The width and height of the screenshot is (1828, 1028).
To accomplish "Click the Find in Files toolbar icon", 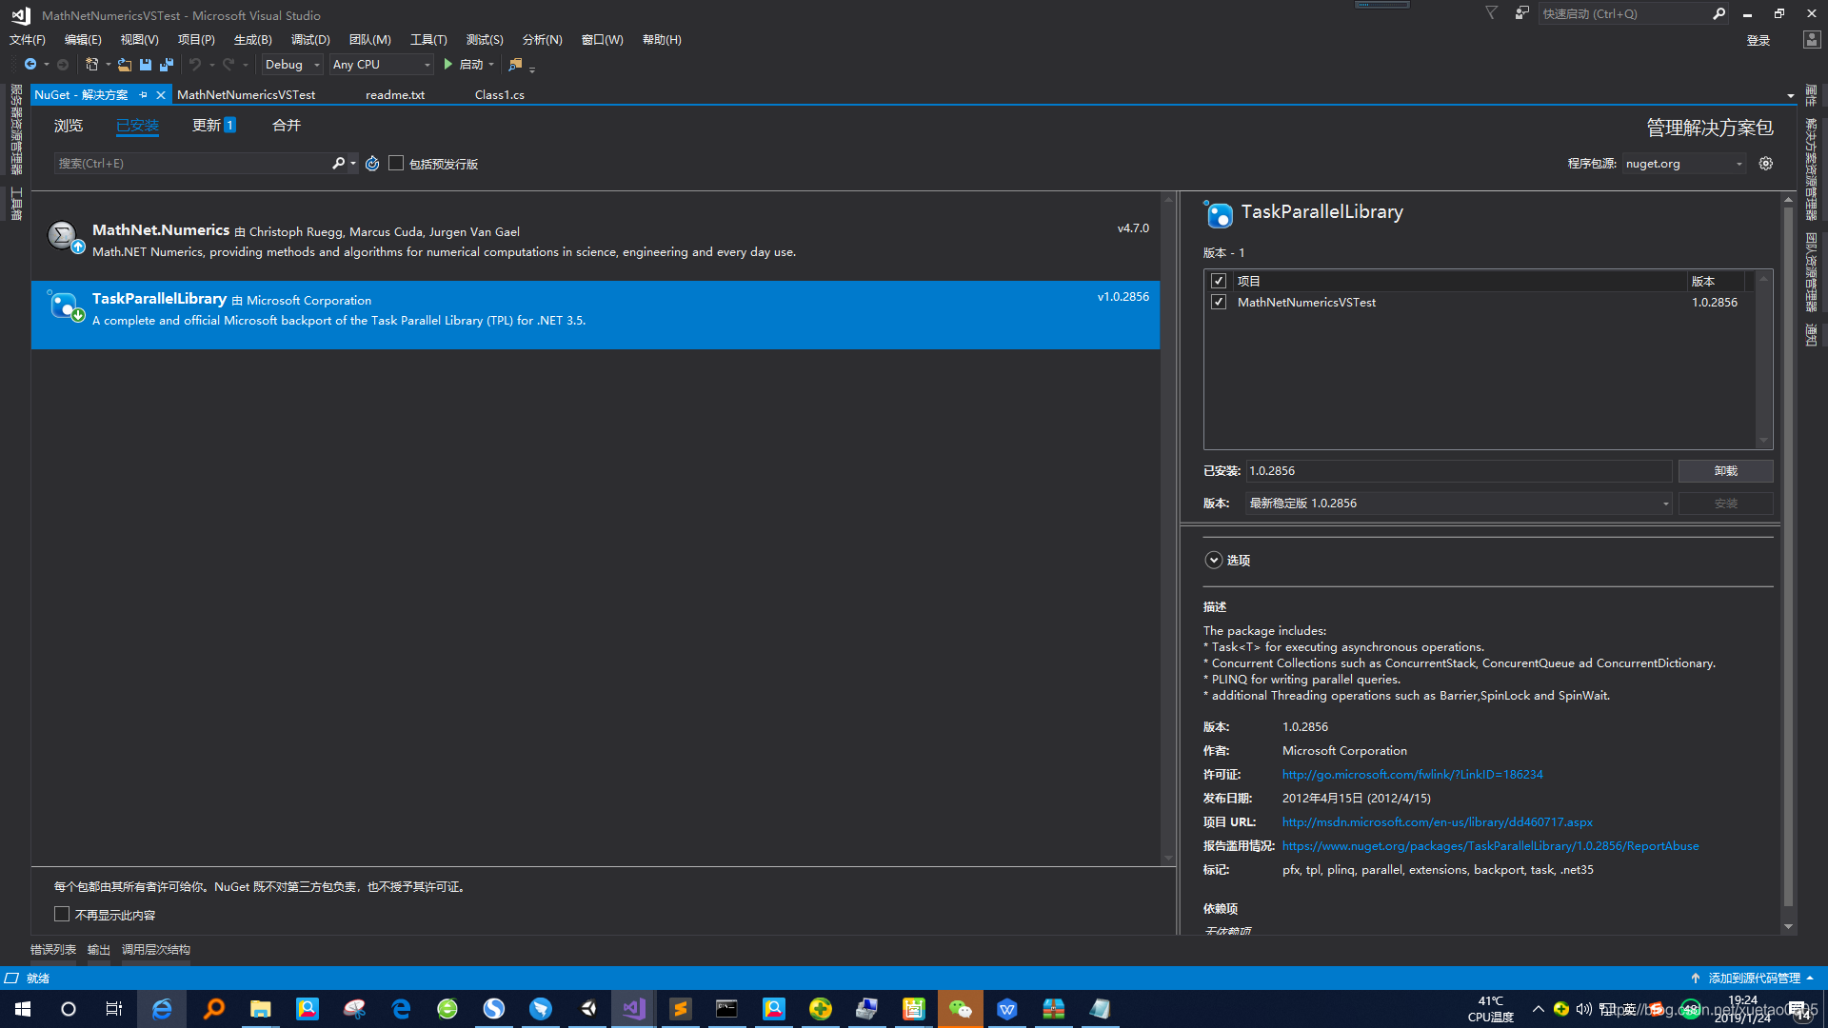I will [515, 65].
